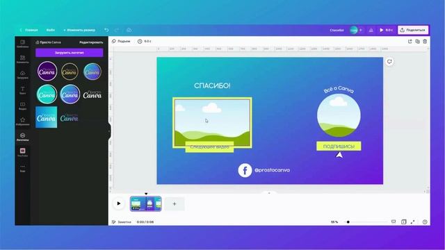
Task: Select the Следующее видео label on the canvas
Action: click(209, 147)
